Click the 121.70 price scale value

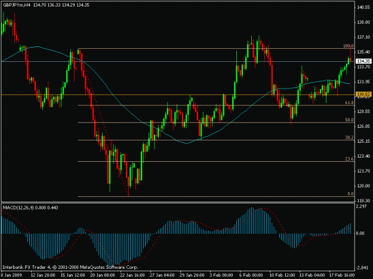click(363, 171)
